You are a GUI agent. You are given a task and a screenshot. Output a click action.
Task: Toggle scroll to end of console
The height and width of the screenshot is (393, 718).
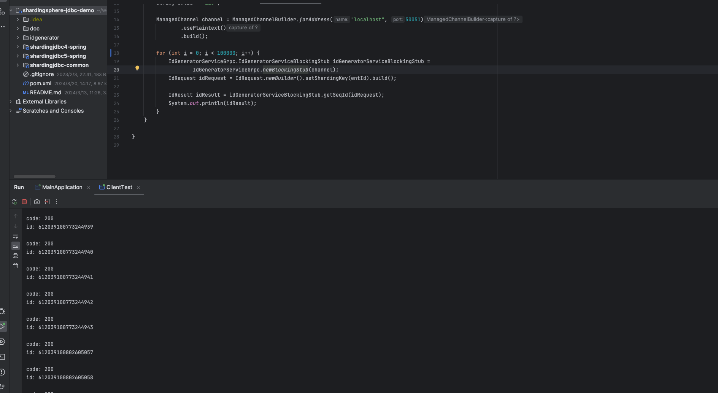(16, 246)
